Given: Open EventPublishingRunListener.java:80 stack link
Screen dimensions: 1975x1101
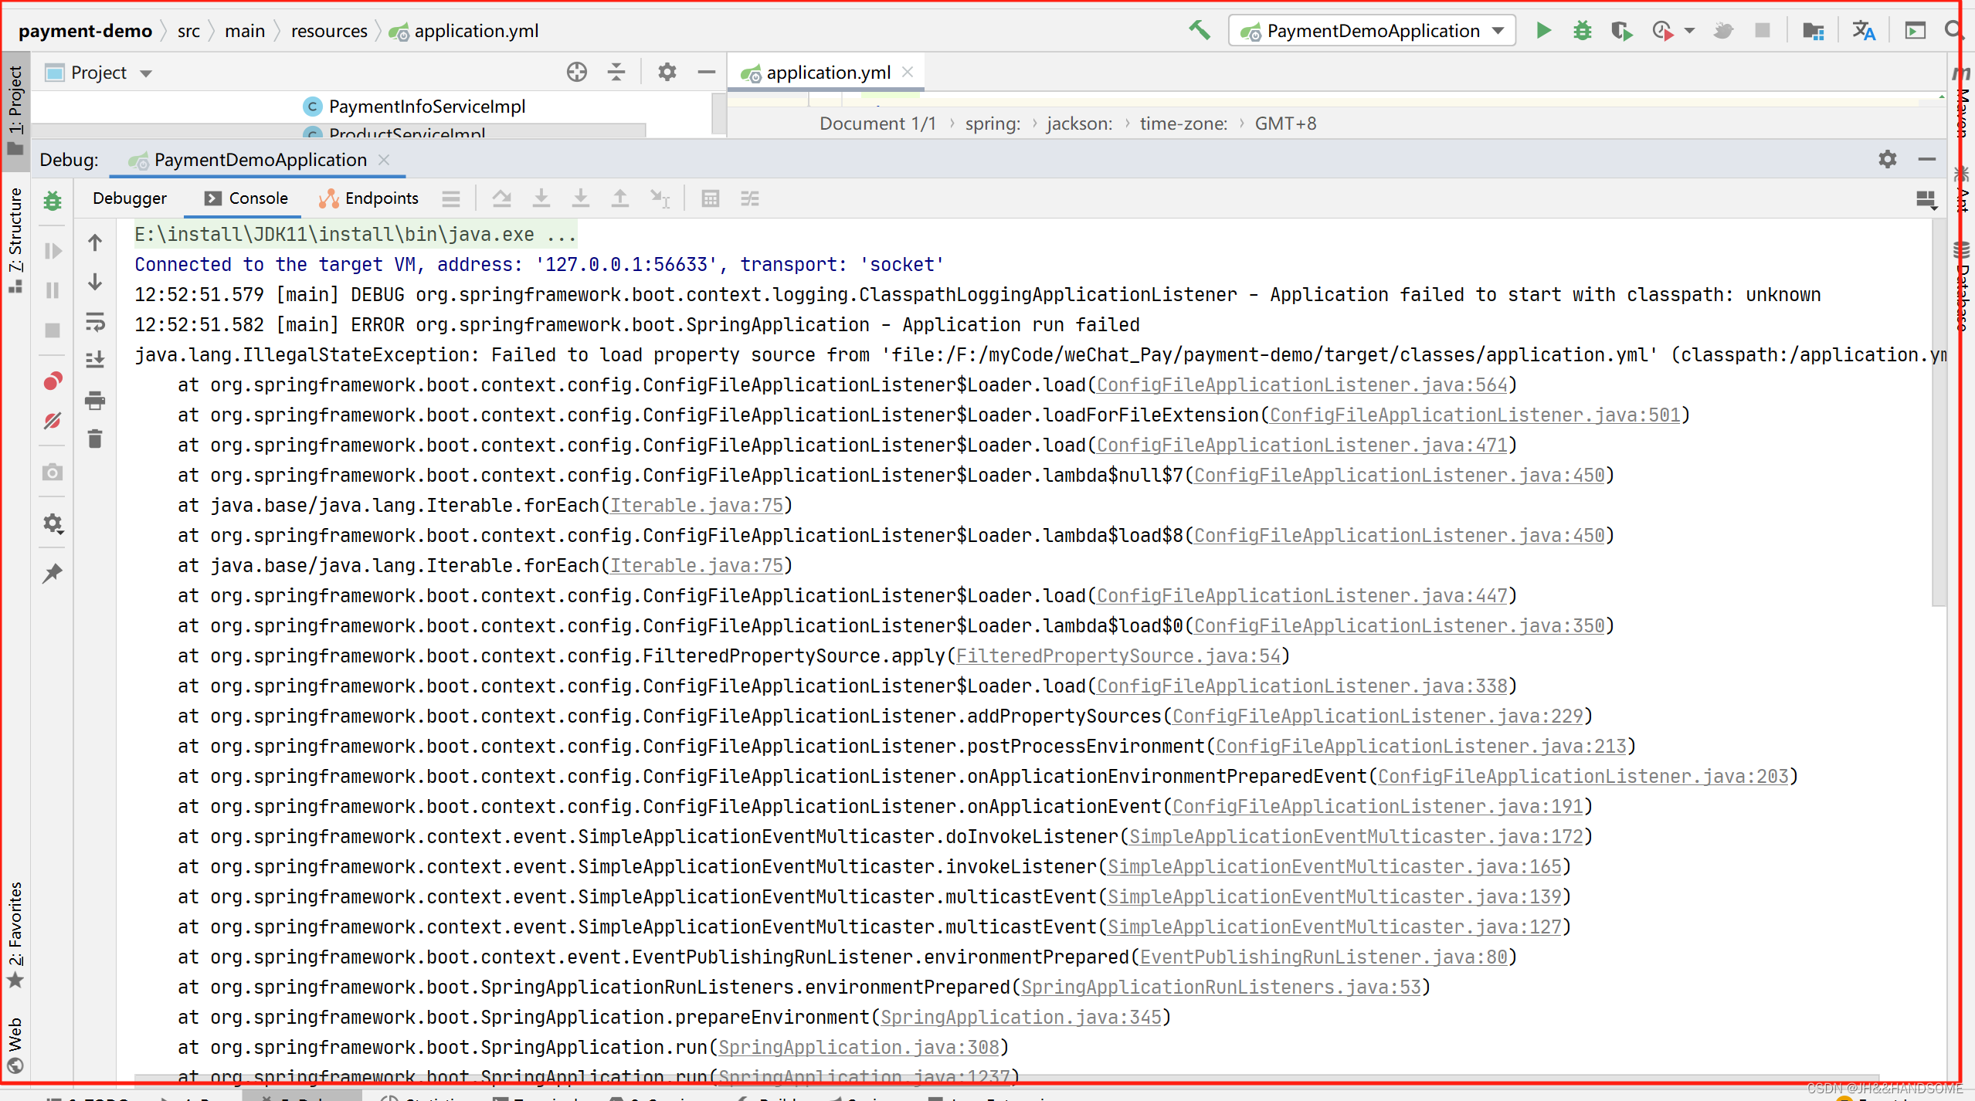Looking at the screenshot, I should pos(1323,957).
